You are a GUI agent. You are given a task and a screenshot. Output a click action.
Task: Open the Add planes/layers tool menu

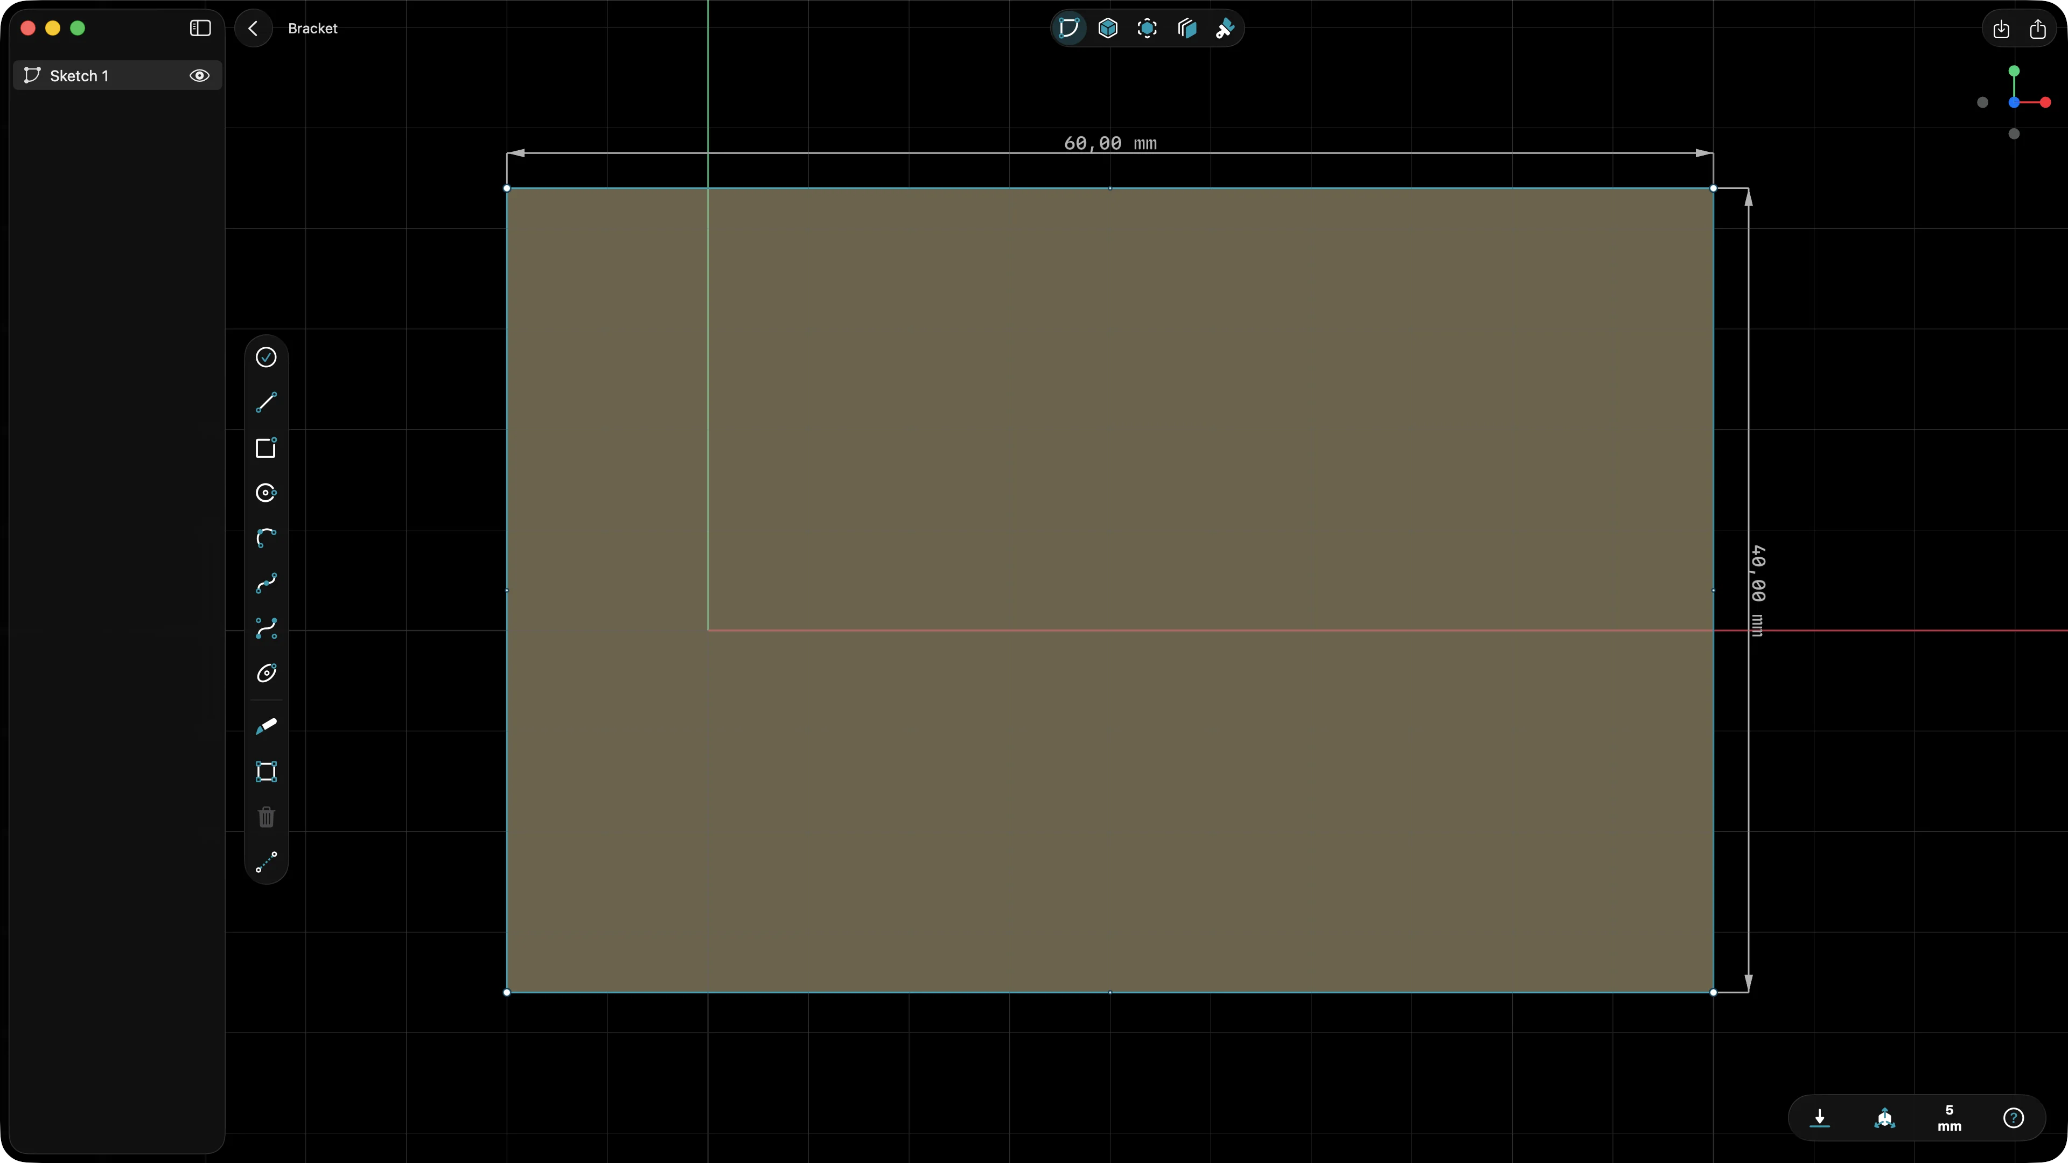coord(1186,28)
